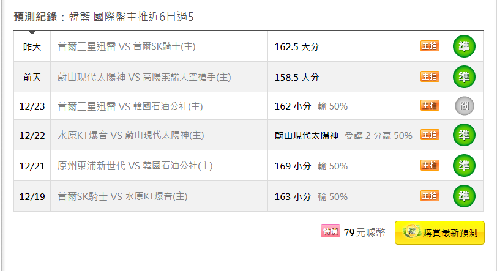
Task: Open 首爾SK騎士 VS 水原KT爆音 matchup
Action: coord(122,196)
